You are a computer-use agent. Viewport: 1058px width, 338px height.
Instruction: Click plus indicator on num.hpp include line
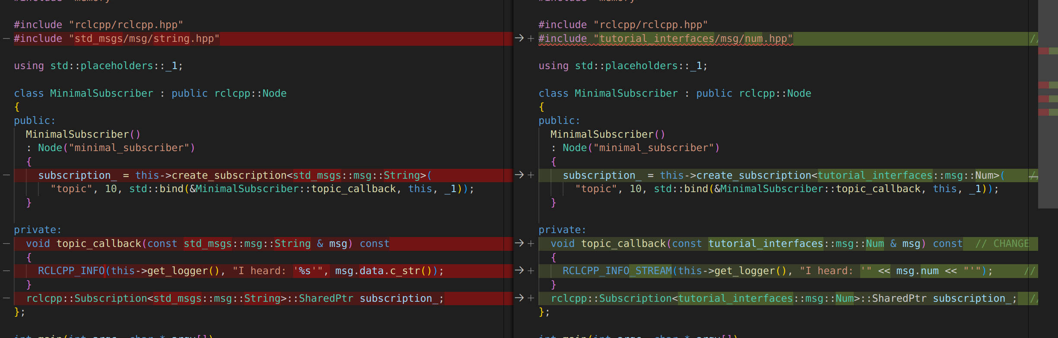pos(531,39)
